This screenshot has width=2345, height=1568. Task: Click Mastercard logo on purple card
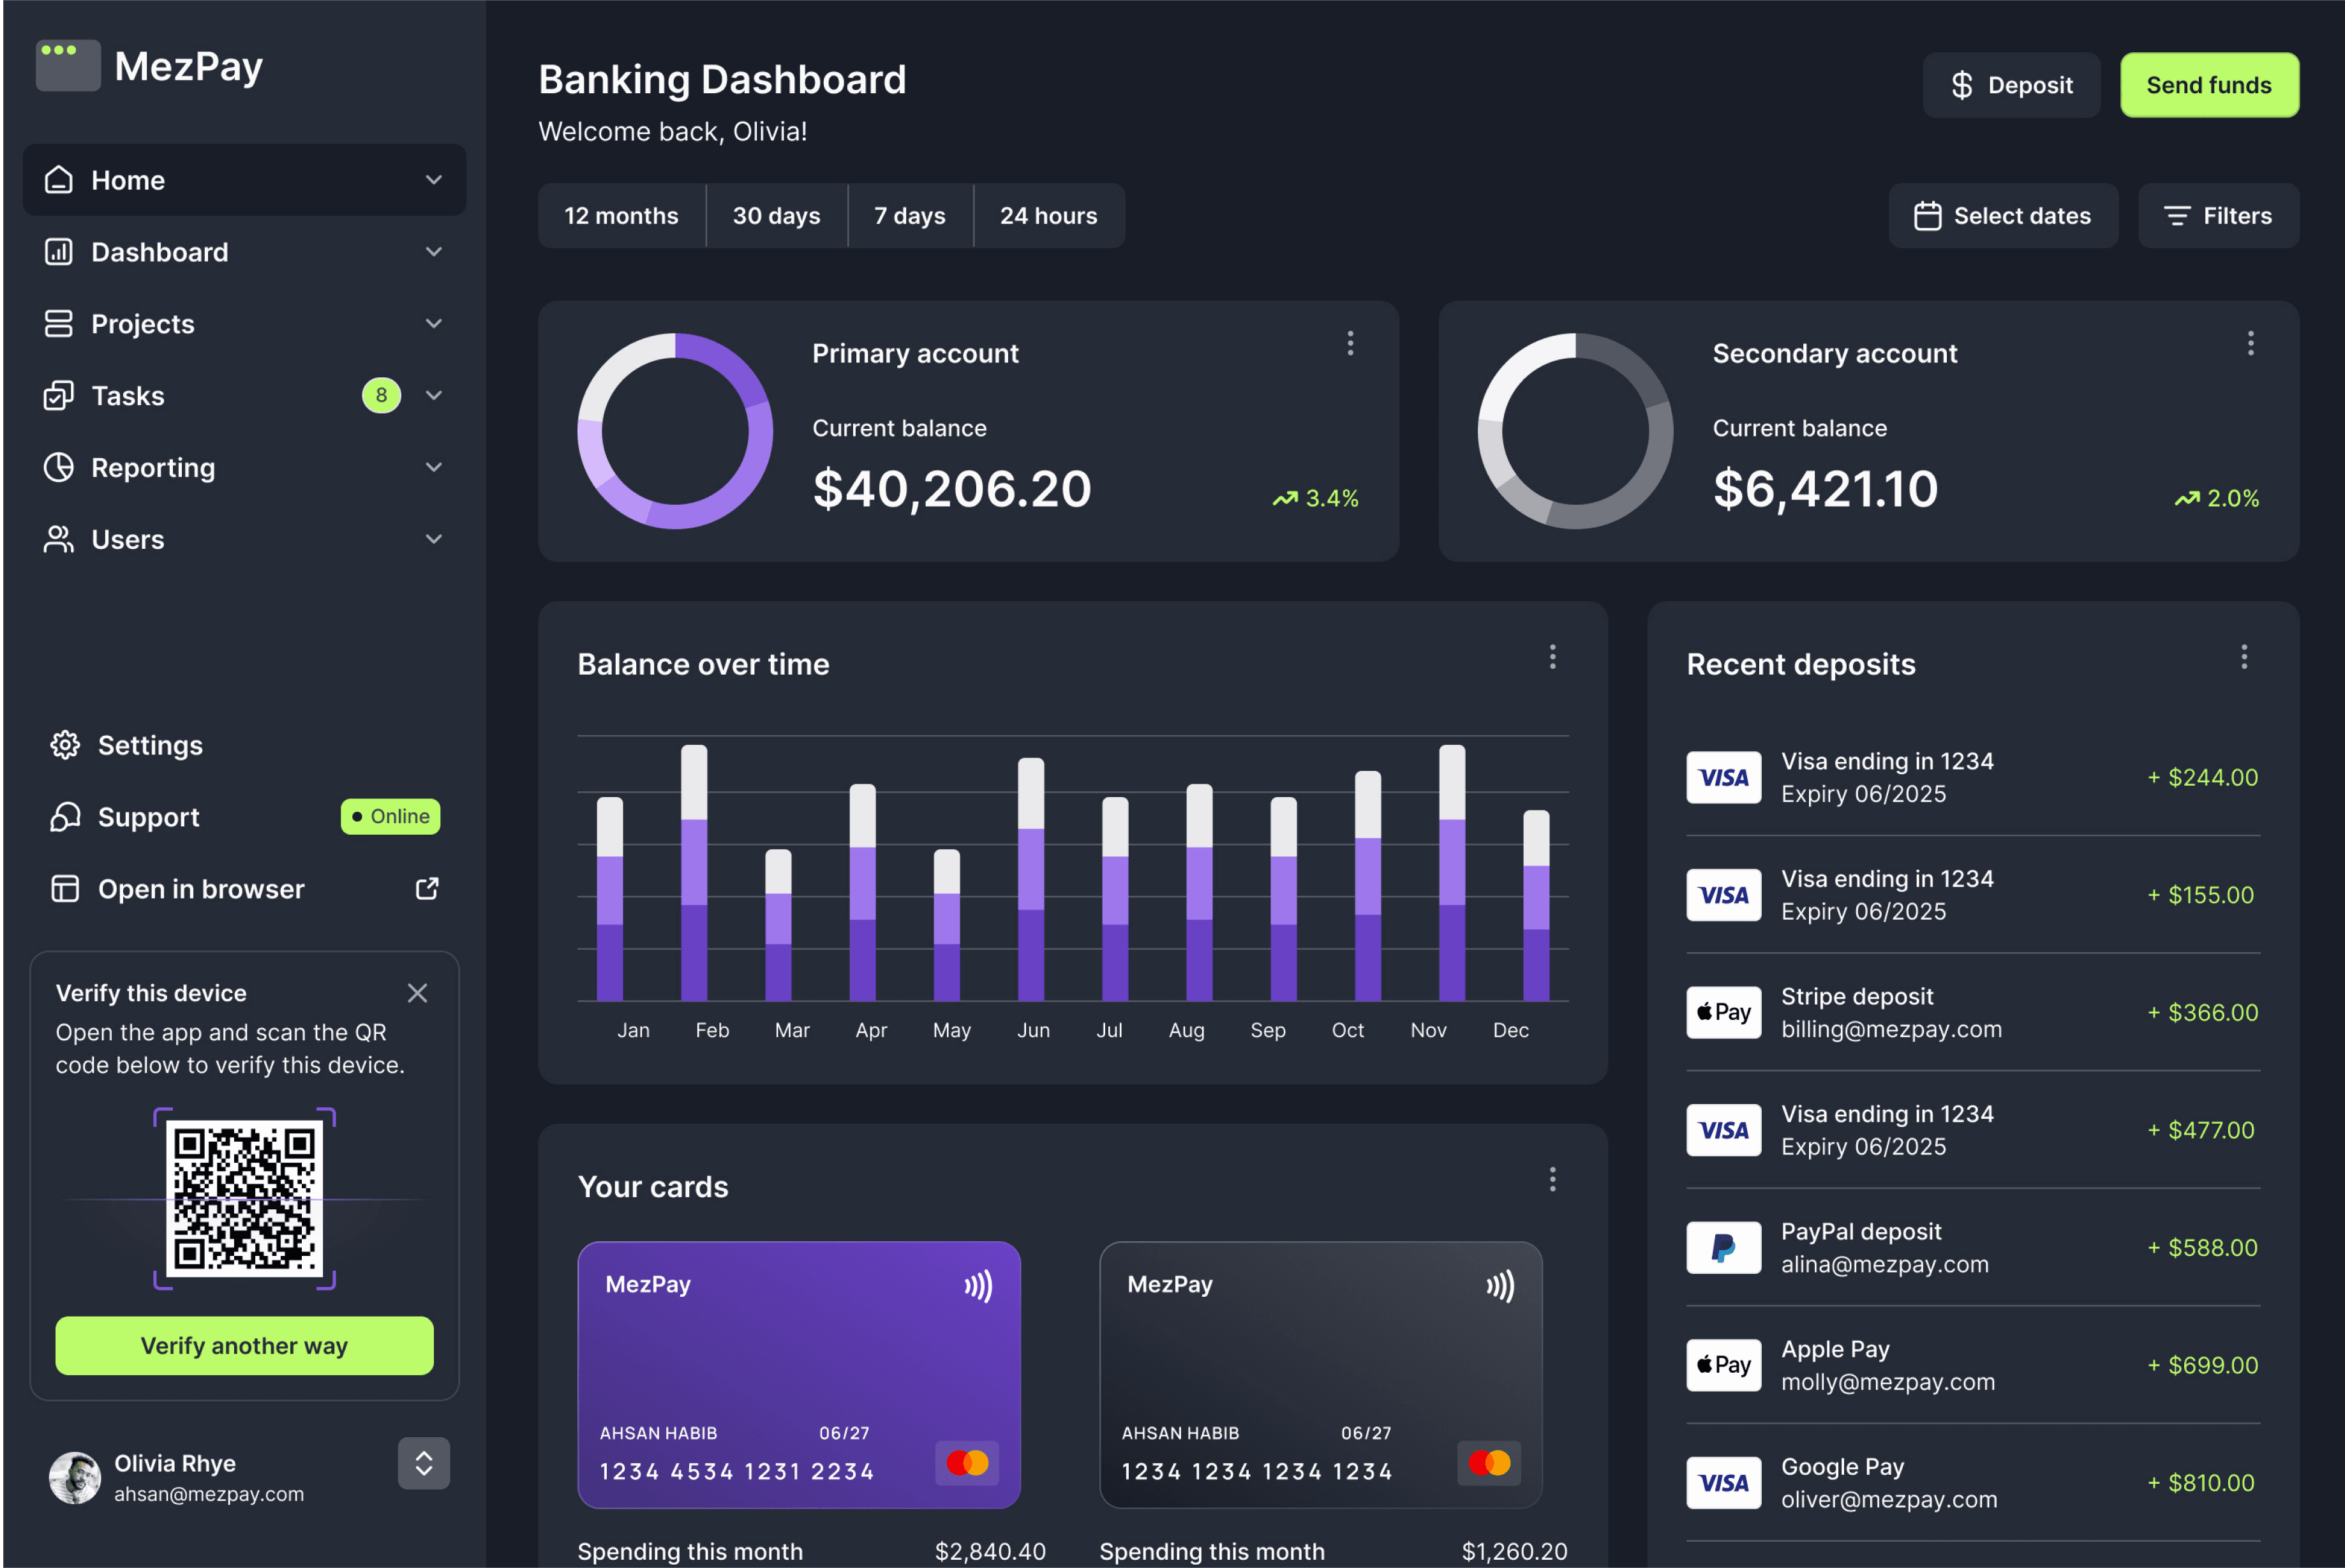(x=967, y=1463)
